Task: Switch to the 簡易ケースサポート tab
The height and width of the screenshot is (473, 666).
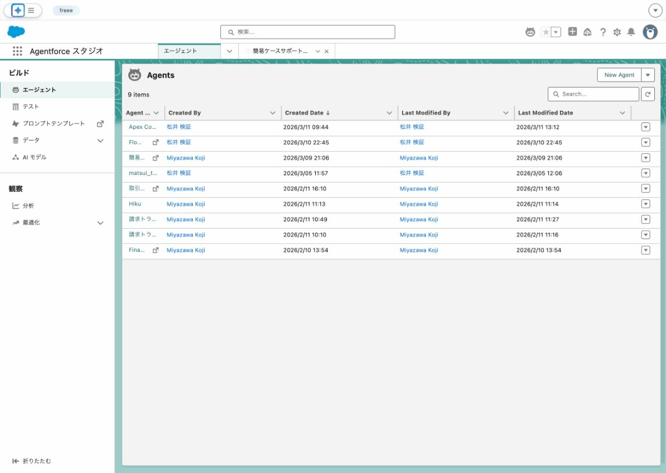Action: (280, 51)
